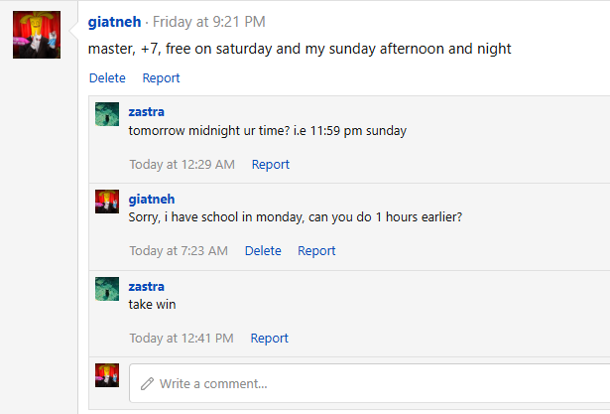Click giatneh's large avatar on the main post
The image size is (610, 414).
(38, 35)
